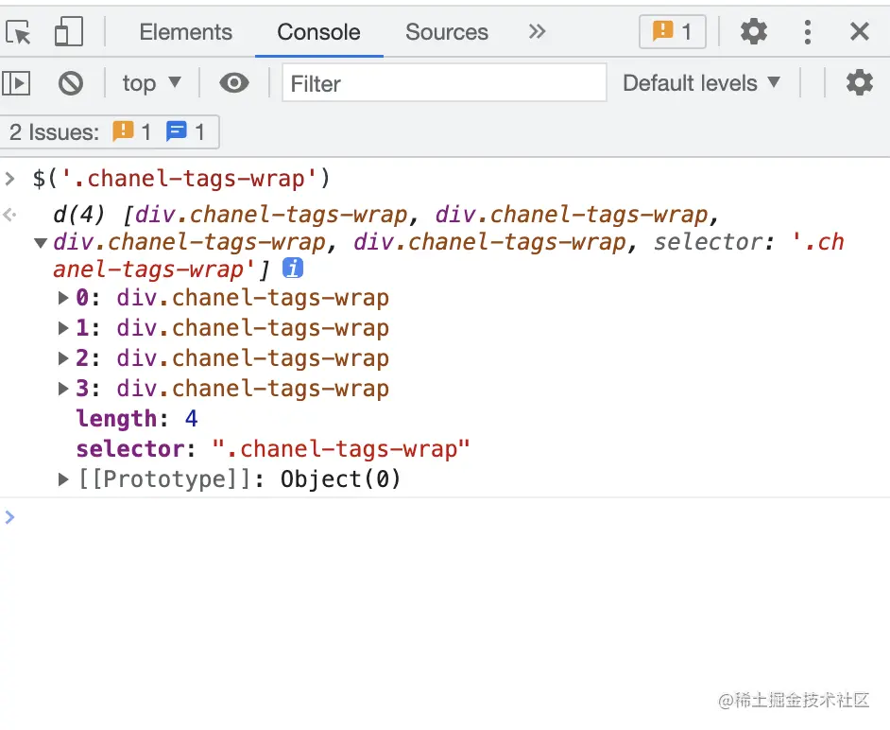Create a live expression with eye icon
The height and width of the screenshot is (730, 890).
pyautogui.click(x=233, y=83)
